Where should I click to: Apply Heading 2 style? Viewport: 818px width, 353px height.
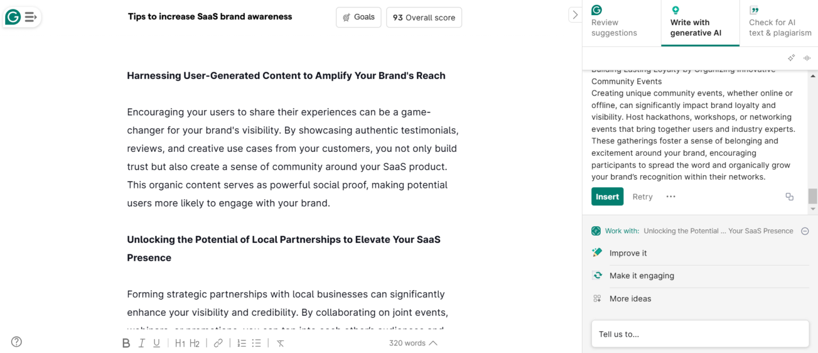click(195, 343)
